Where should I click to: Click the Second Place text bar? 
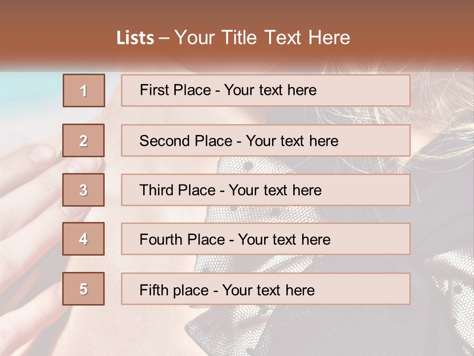(266, 140)
